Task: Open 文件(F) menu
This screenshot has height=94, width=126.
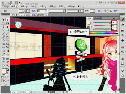Action: [x=5, y=7]
